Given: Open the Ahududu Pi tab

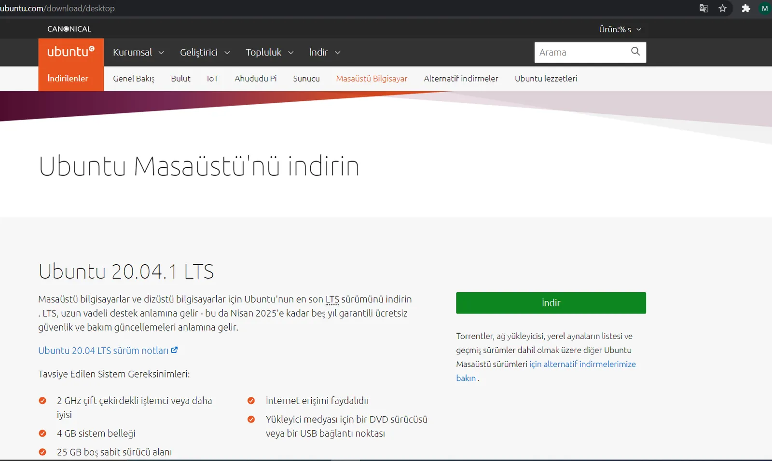Looking at the screenshot, I should click(x=256, y=79).
